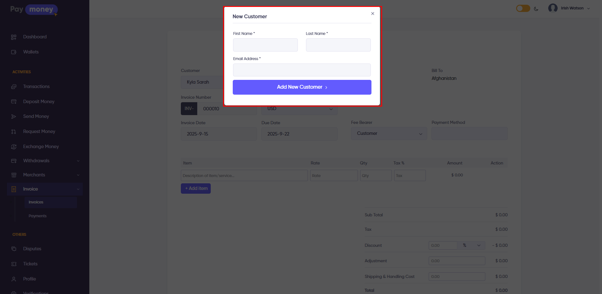
Task: Click the Tickets icon in sidebar
Action: click(14, 264)
